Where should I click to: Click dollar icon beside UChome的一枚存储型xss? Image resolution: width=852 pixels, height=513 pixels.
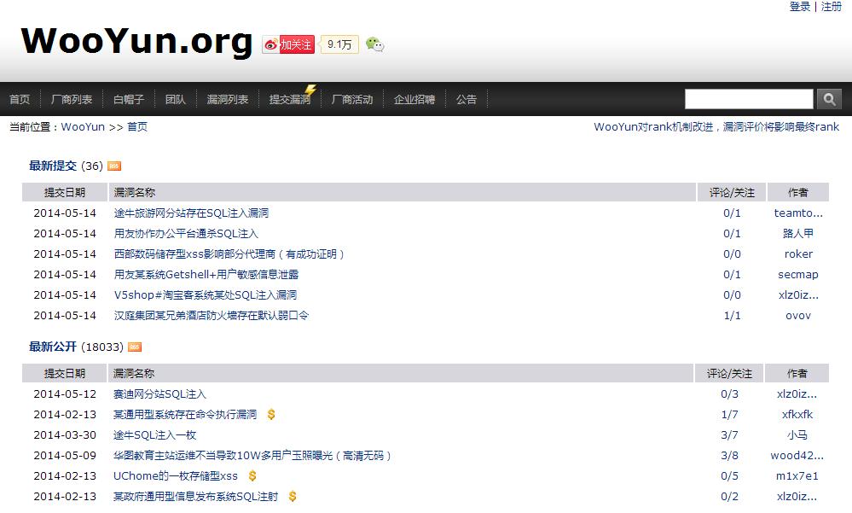pyautogui.click(x=252, y=476)
